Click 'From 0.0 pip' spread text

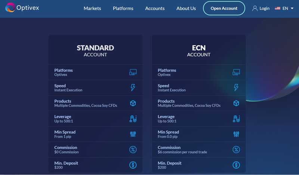[x=167, y=136]
